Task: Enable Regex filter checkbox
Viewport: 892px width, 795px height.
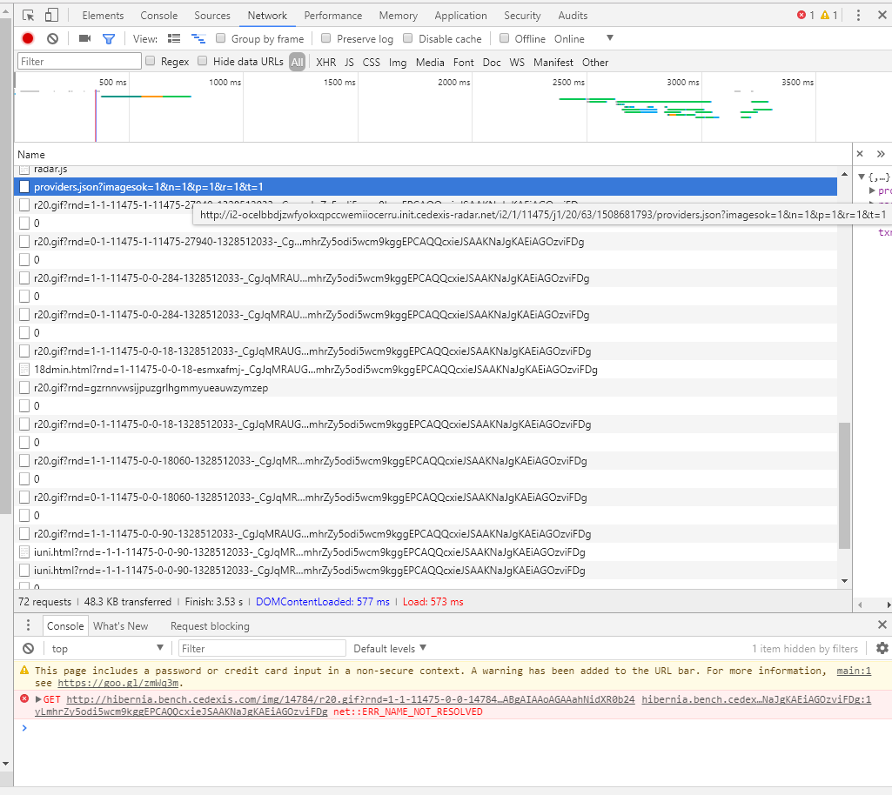Action: (x=151, y=61)
